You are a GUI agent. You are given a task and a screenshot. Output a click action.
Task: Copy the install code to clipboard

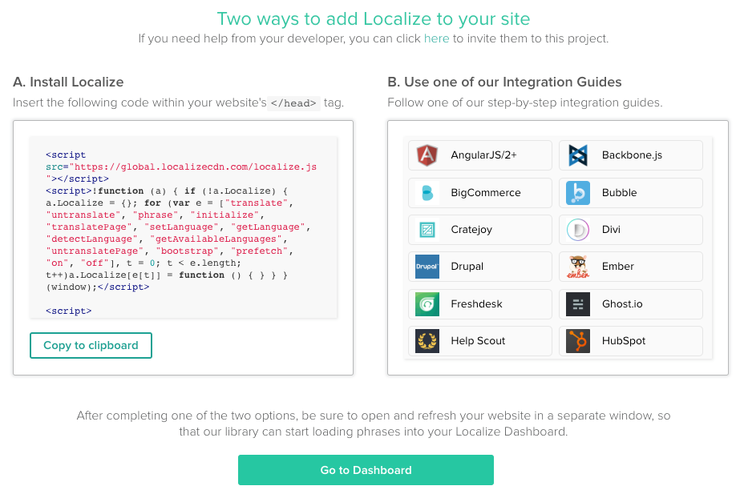tap(91, 346)
